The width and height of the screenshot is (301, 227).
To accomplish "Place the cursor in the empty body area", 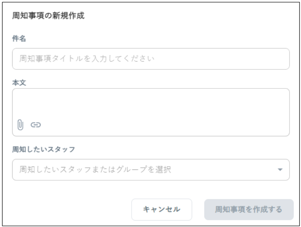I will coord(151,102).
